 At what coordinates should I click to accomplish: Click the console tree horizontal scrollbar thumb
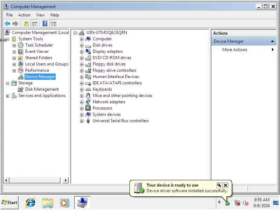click(35, 180)
